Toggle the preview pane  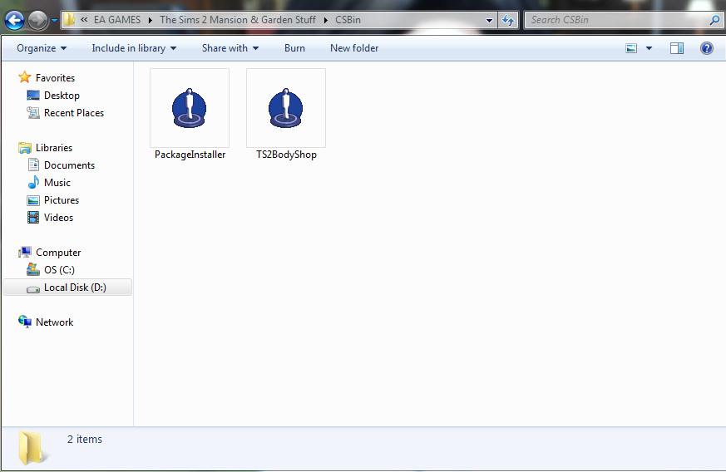pos(677,48)
